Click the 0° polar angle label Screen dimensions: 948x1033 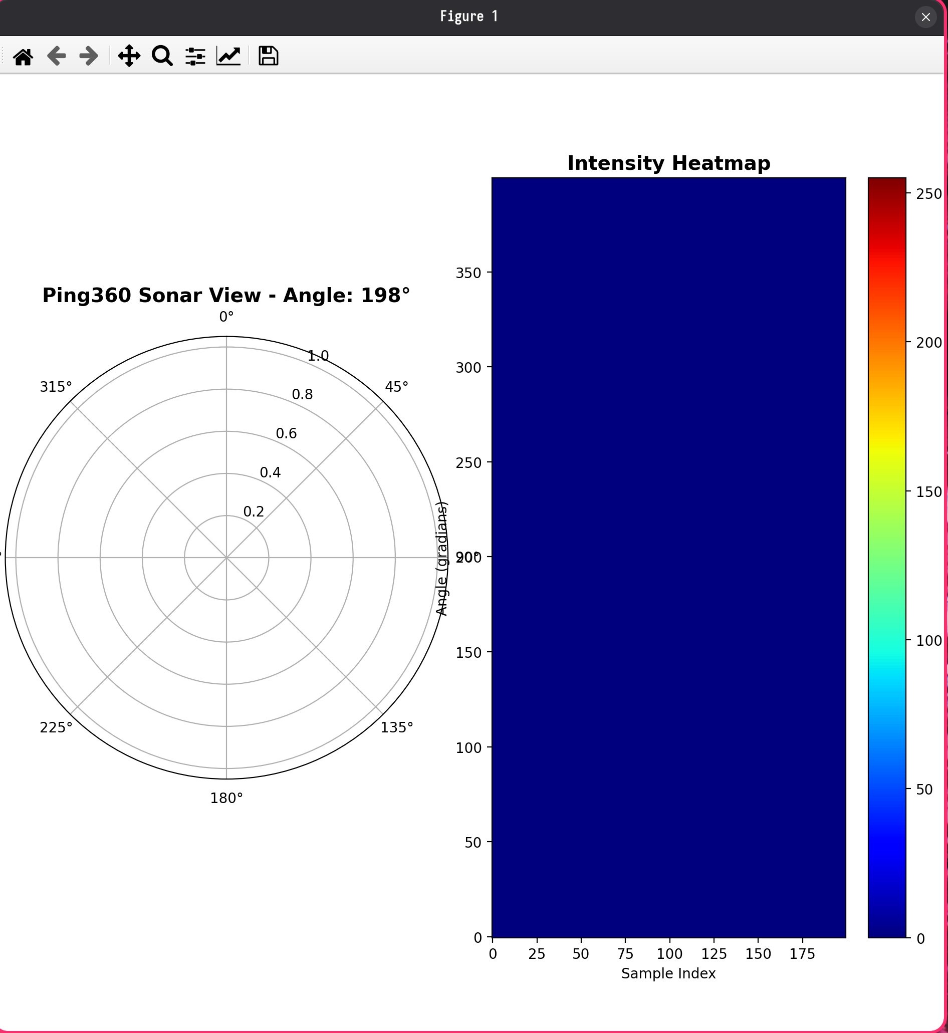point(226,317)
